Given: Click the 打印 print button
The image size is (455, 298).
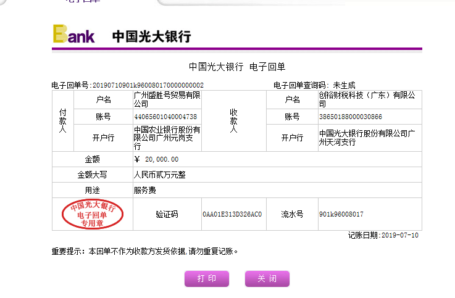Looking at the screenshot, I should (x=207, y=279).
